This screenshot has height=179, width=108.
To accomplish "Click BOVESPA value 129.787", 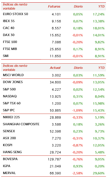I will (x=54, y=159).
